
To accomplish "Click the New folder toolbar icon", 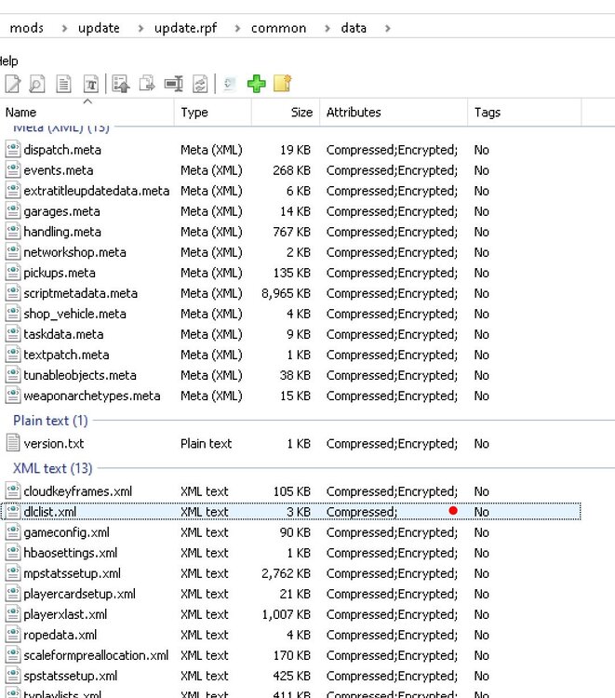I will pyautogui.click(x=283, y=84).
